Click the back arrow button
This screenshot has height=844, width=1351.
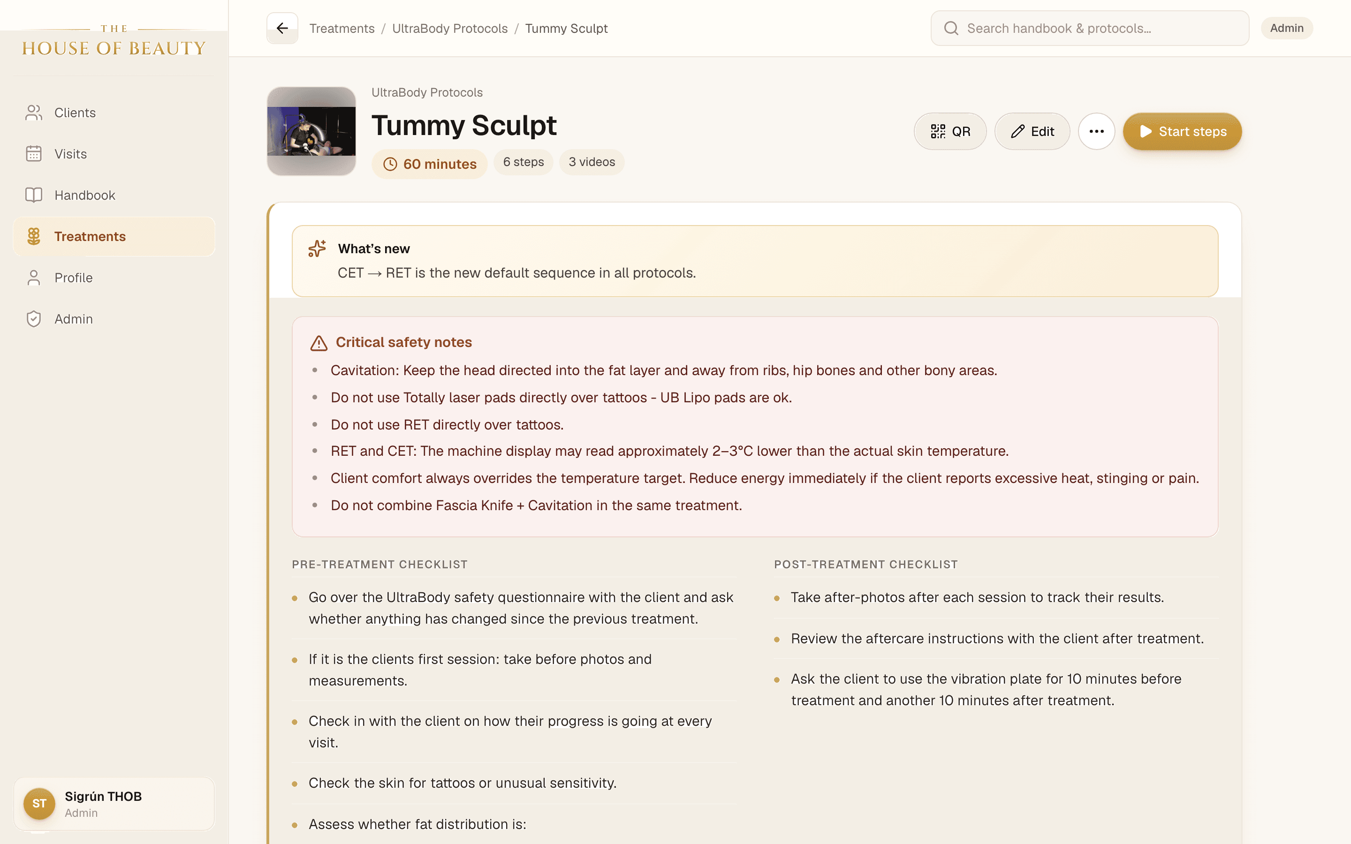[x=282, y=28]
